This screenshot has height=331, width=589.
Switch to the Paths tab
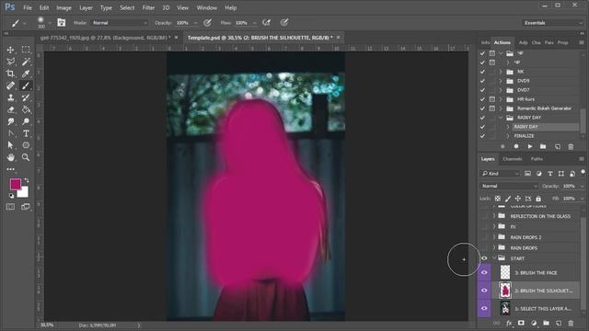[537, 159]
